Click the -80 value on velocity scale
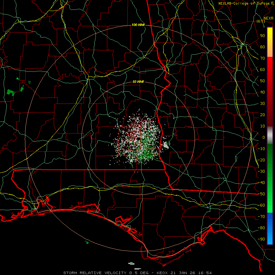275x275 pixels. pos(261,228)
